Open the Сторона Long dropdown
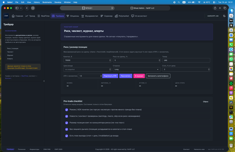The height and width of the screenshot is (152, 235). 137,69
